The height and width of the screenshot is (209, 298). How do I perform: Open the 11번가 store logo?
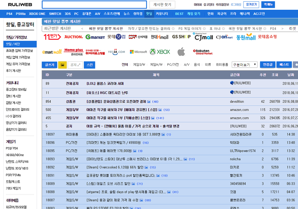(52, 37)
